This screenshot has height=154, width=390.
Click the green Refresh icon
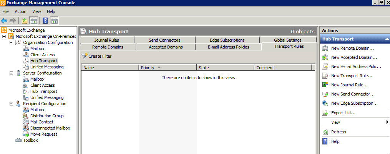(x=325, y=132)
